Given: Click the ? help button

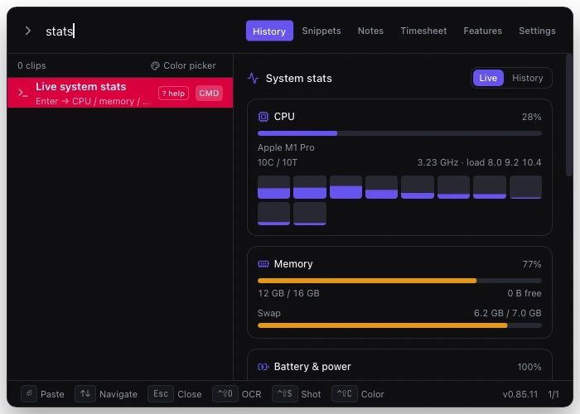Looking at the screenshot, I should (x=173, y=93).
